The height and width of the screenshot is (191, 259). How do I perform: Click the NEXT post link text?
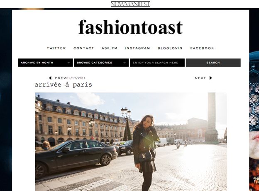coord(200,78)
